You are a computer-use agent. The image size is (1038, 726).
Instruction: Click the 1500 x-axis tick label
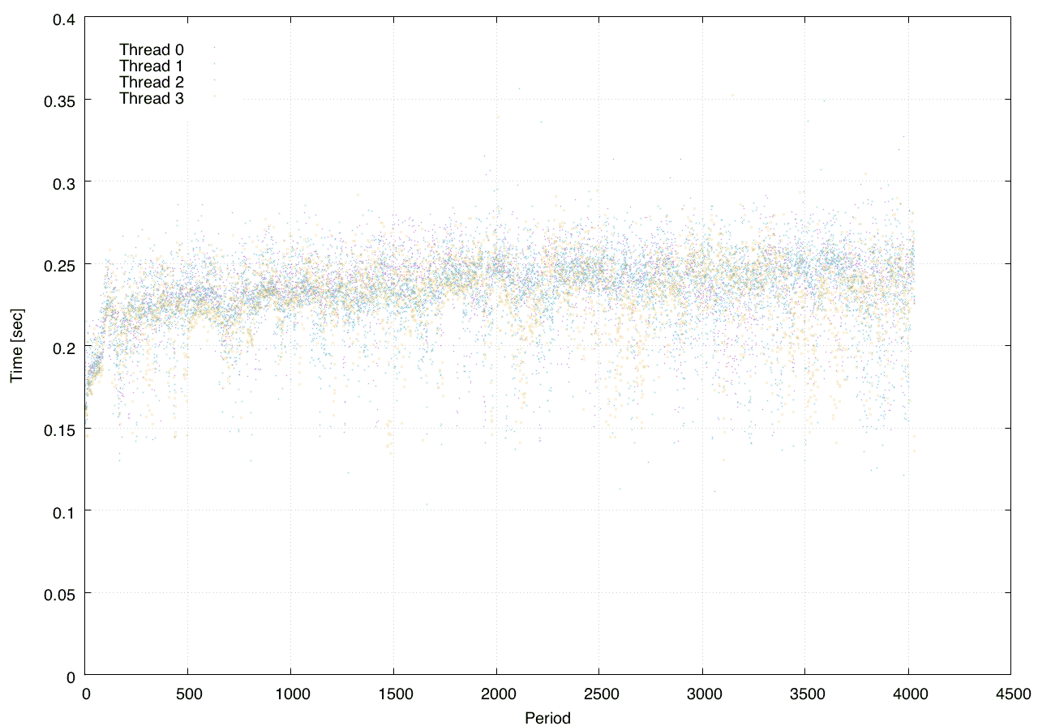[x=393, y=694]
